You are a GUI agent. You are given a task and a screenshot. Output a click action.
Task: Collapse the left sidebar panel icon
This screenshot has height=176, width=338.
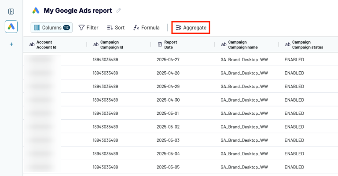pos(11,11)
